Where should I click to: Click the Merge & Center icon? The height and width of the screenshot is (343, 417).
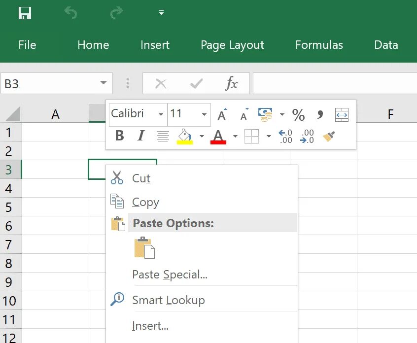point(342,115)
